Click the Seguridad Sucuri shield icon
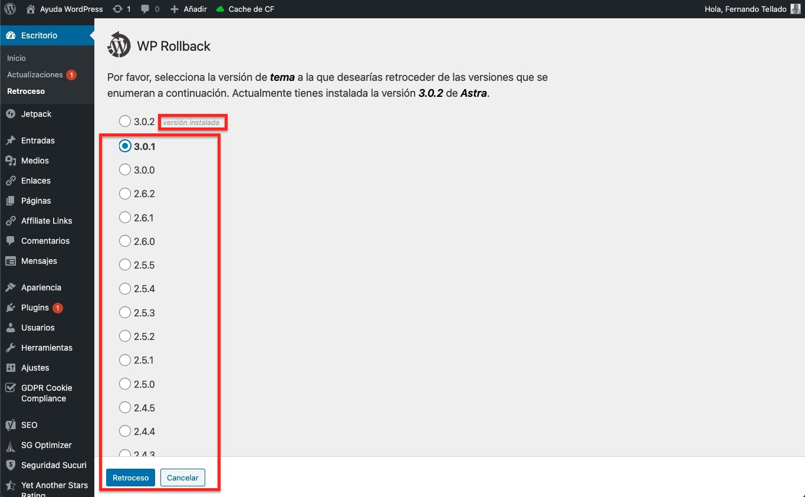 coord(11,465)
